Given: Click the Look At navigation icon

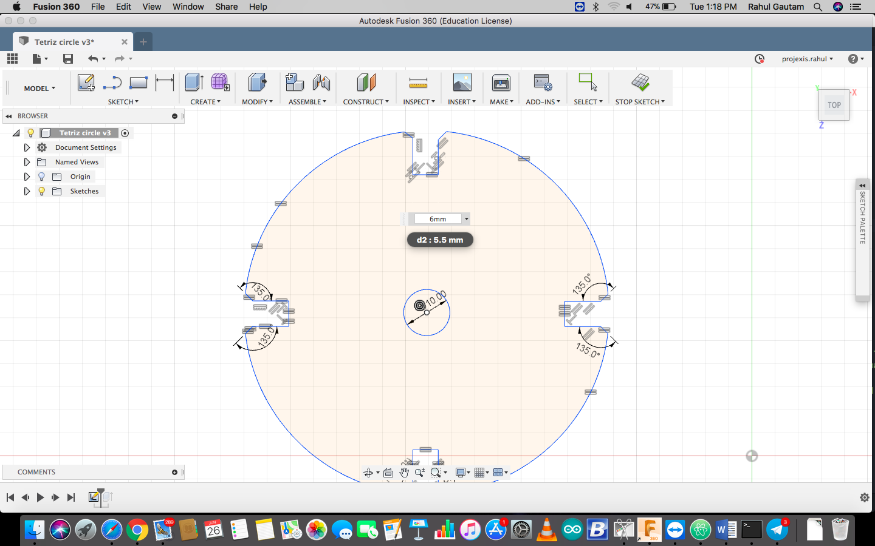Looking at the screenshot, I should pyautogui.click(x=388, y=473).
